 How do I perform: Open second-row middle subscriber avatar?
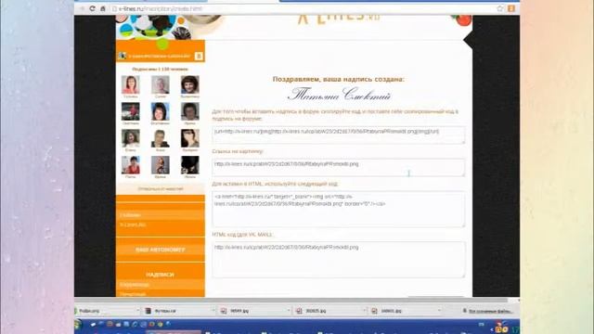[x=161, y=111]
